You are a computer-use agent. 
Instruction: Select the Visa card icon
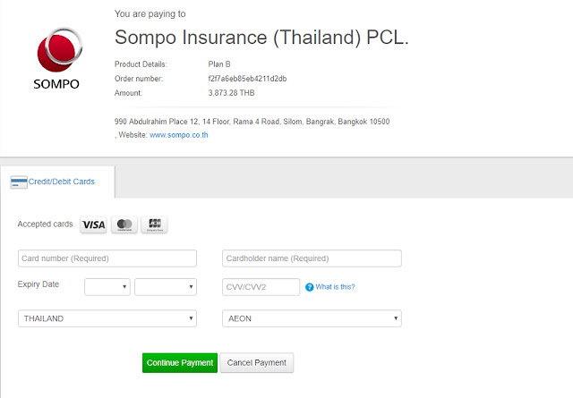93,225
